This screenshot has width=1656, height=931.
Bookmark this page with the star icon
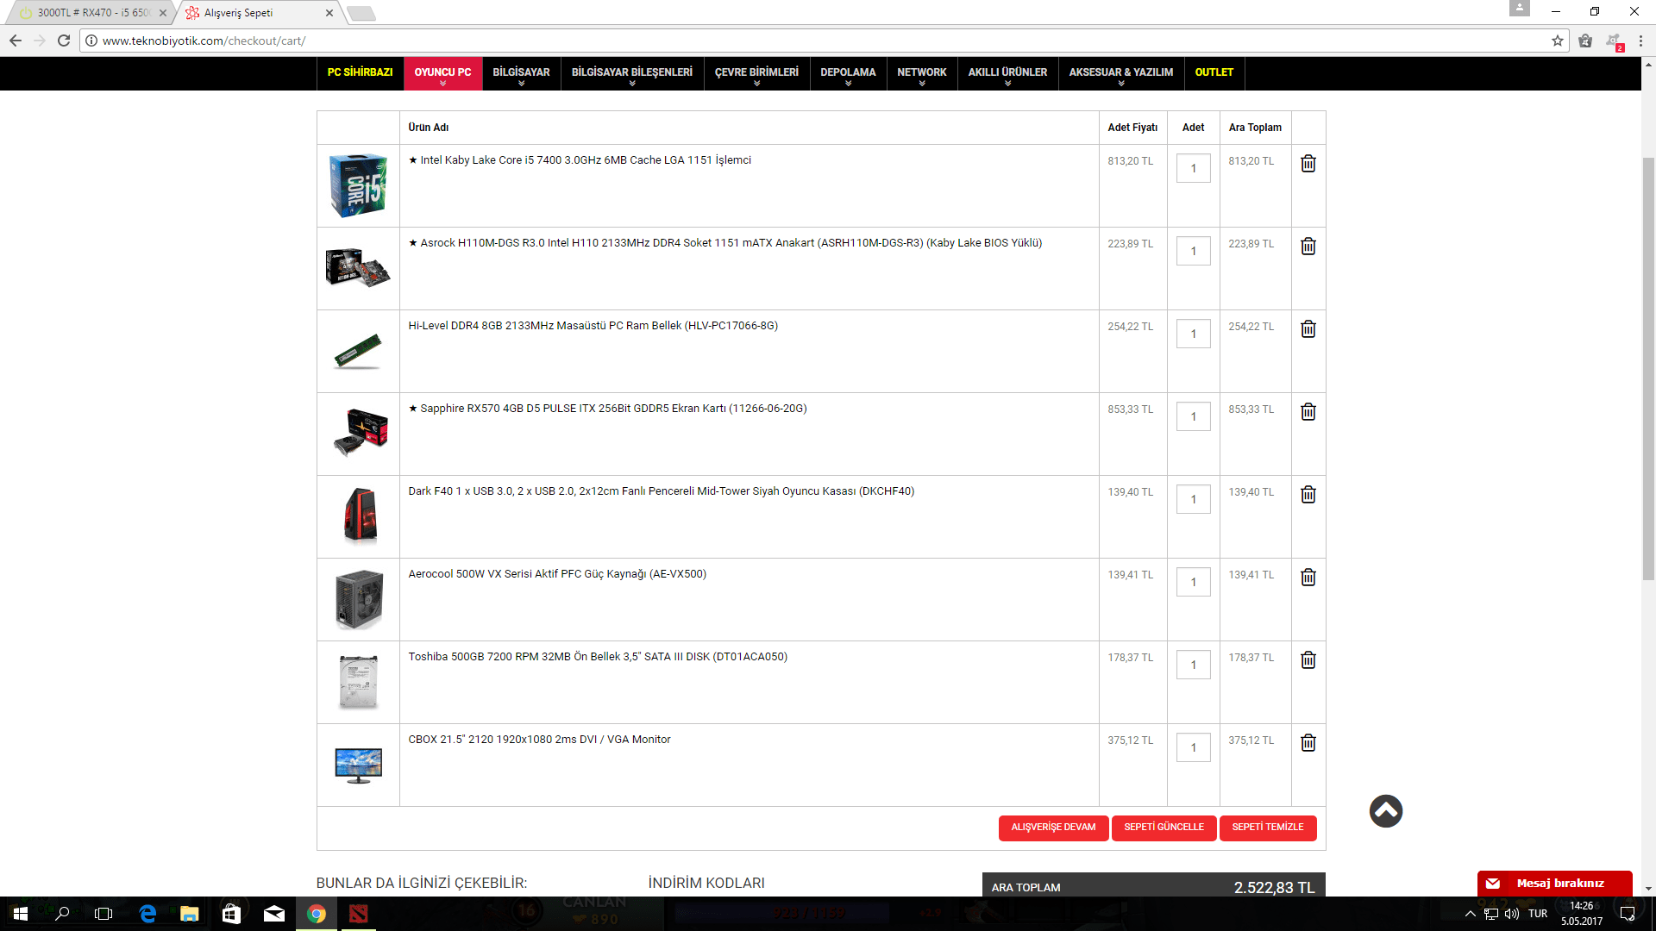pos(1557,41)
